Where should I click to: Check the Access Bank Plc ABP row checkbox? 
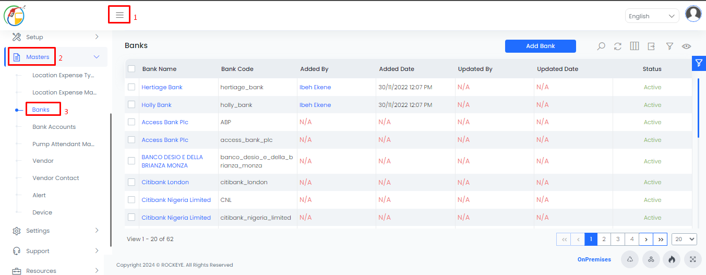[x=131, y=122]
